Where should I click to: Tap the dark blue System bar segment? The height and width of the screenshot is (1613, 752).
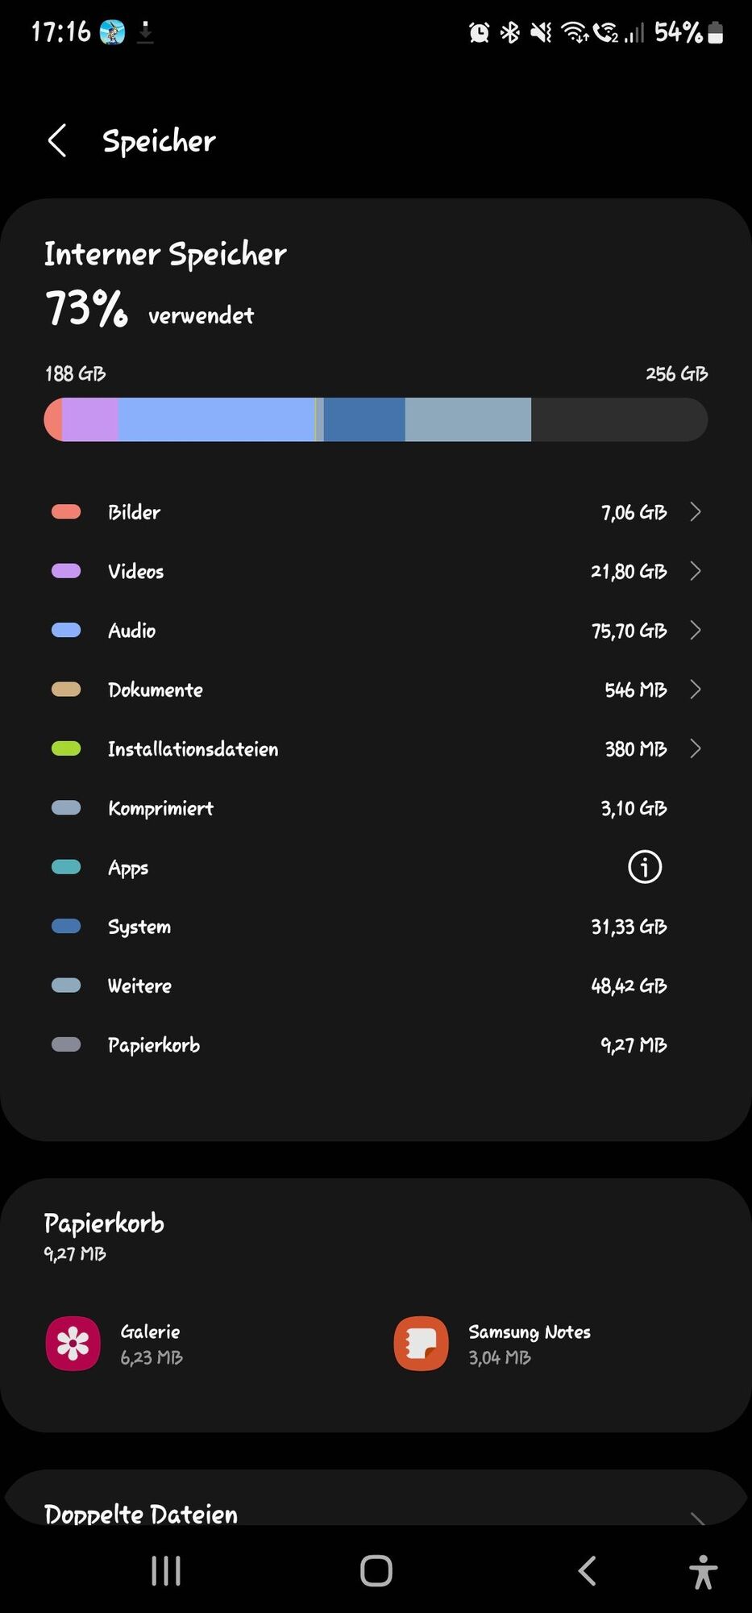click(x=364, y=419)
